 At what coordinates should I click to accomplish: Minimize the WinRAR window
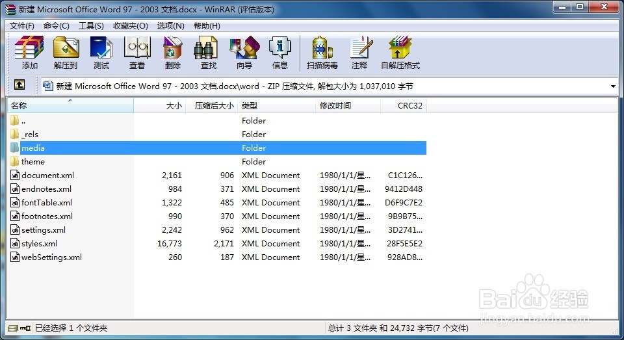click(562, 7)
